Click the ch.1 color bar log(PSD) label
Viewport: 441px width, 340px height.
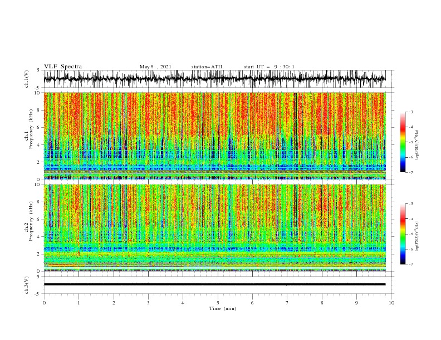pyautogui.click(x=416, y=144)
